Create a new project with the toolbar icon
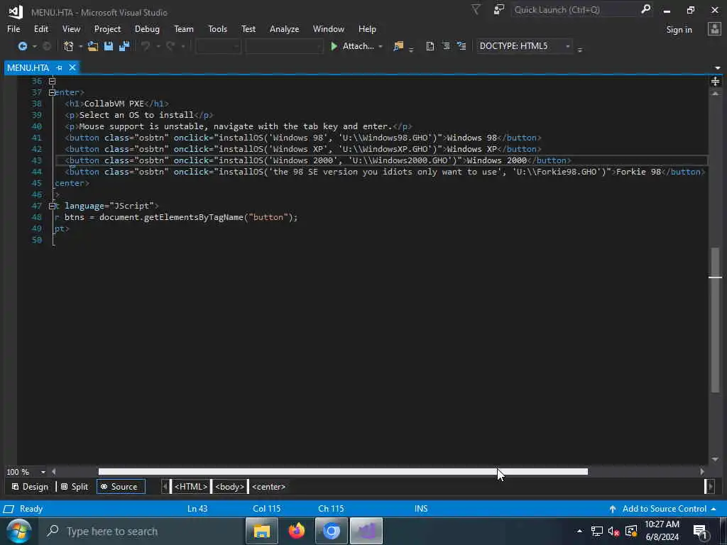This screenshot has height=545, width=727. [x=69, y=46]
